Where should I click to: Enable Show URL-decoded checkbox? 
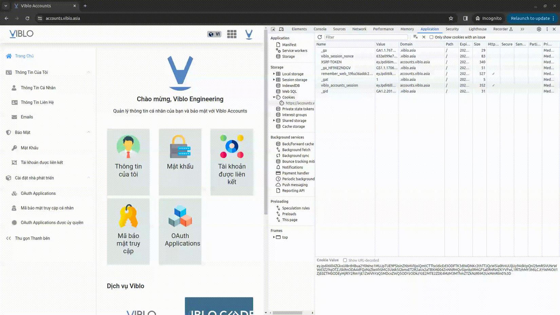[345, 260]
